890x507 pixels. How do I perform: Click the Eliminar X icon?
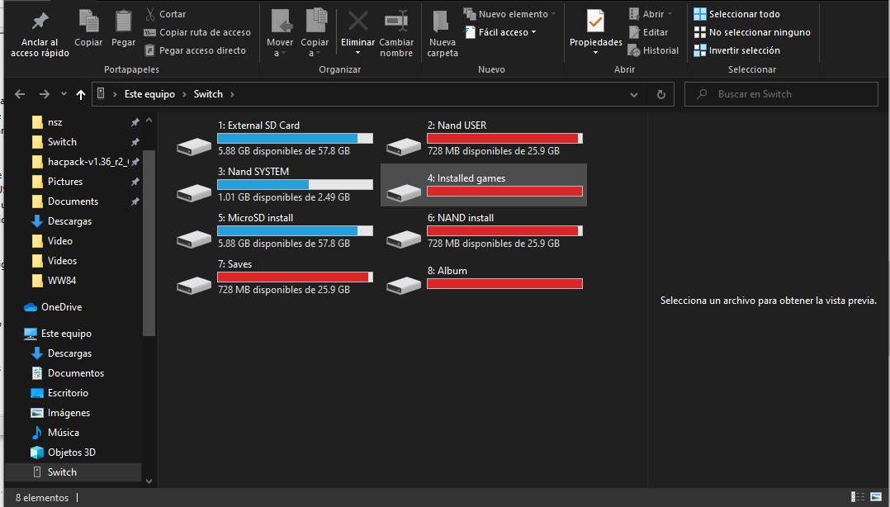tap(358, 21)
